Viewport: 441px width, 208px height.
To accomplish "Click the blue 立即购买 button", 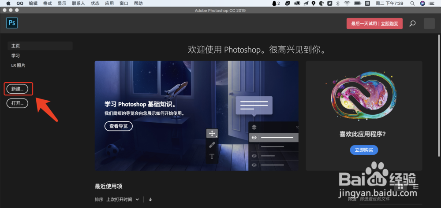I will point(364,150).
